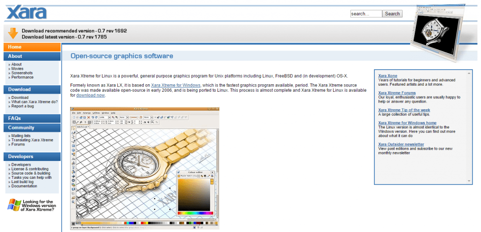
Task: Open the Download section header
Action: (32, 89)
